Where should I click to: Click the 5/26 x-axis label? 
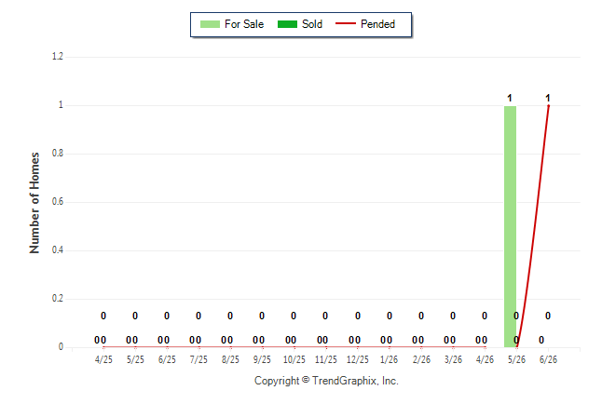516,359
